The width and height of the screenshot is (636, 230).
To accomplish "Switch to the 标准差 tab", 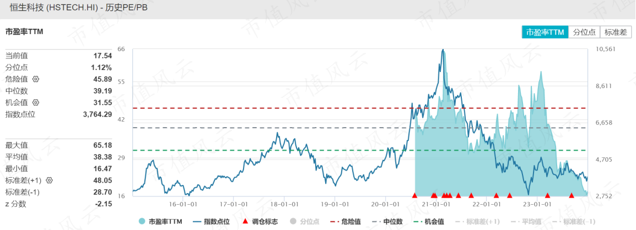I will coord(616,33).
